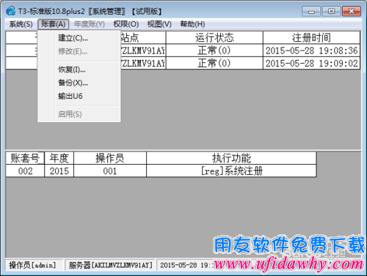Close the T3 system management window
This screenshot has width=367, height=276.
tap(352, 12)
